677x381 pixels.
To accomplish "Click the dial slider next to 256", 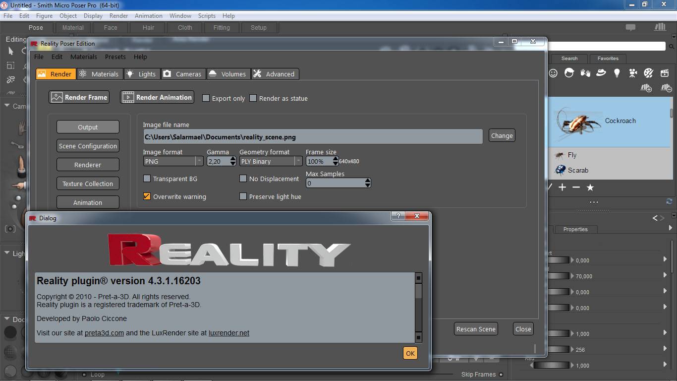I will pos(558,349).
